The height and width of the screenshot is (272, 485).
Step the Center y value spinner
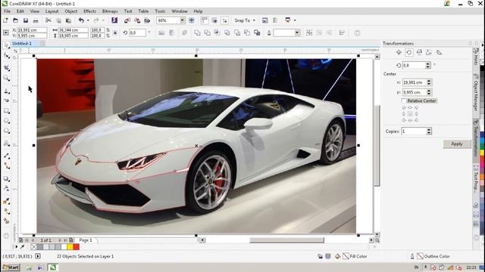coord(429,92)
